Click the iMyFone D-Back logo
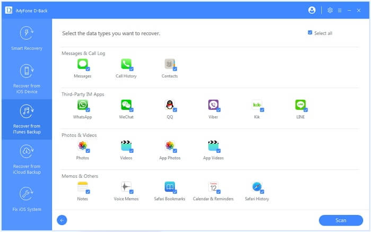 click(x=8, y=11)
